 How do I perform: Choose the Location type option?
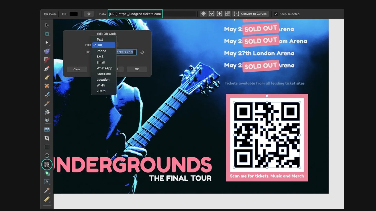pos(103,79)
